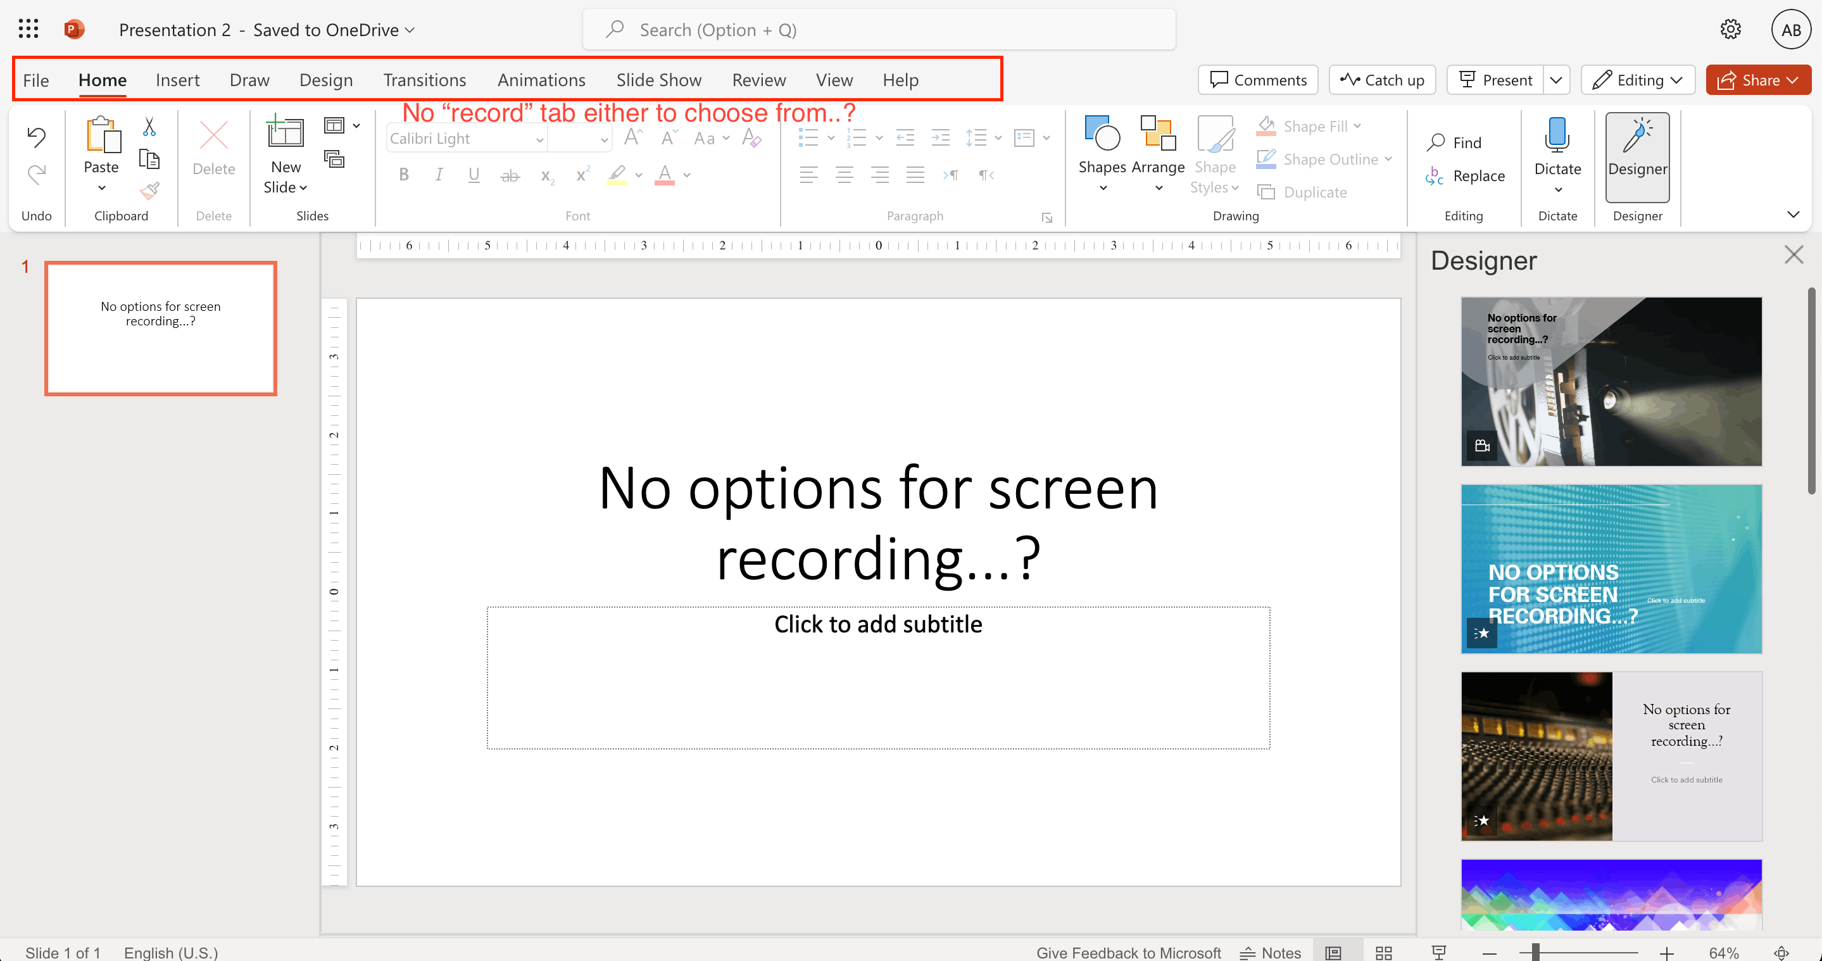Click the Dictate microphone icon
Screen dimensions: 1822x961
[x=1557, y=135]
